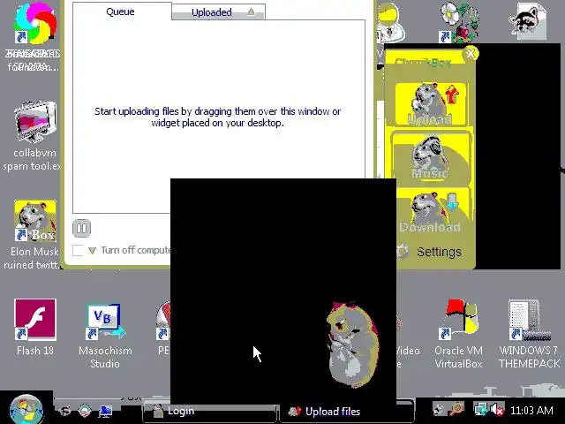This screenshot has height=424, width=565.
Task: Show the 11:03 AM clock calendar
Action: pos(531,410)
